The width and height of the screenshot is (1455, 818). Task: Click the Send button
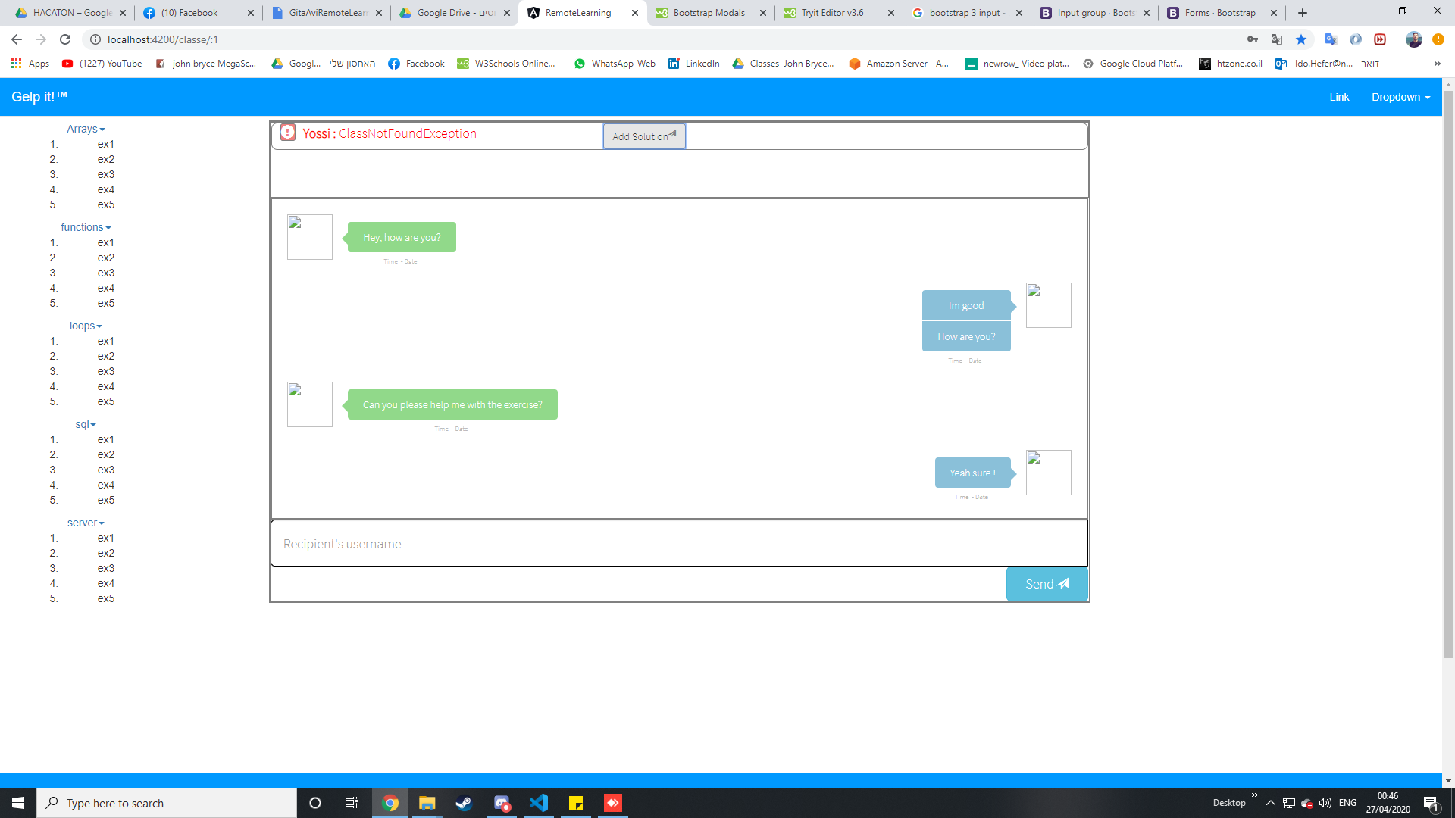coord(1047,584)
